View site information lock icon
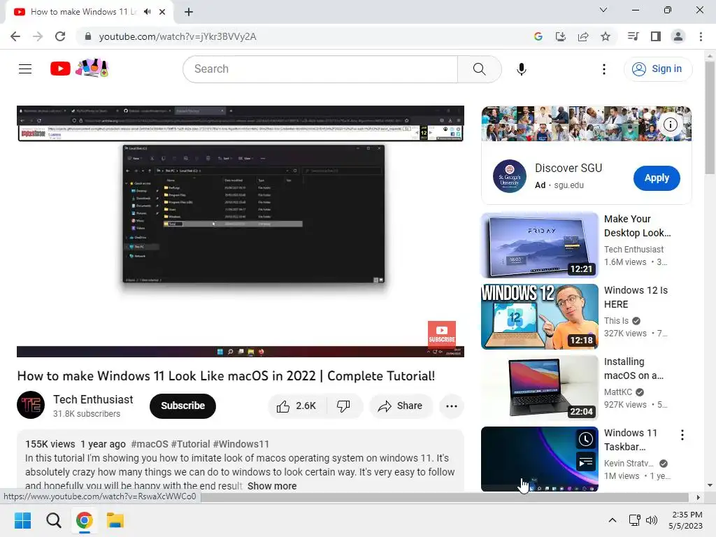Image resolution: width=716 pixels, height=537 pixels. 88,36
